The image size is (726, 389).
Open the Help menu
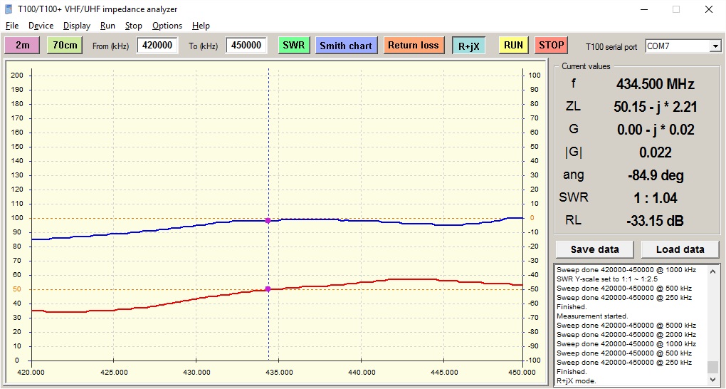201,26
